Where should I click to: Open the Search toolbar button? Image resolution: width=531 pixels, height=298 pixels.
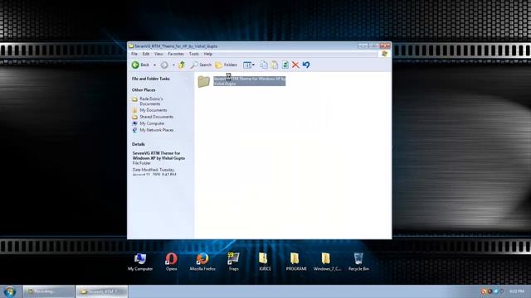[x=201, y=65]
